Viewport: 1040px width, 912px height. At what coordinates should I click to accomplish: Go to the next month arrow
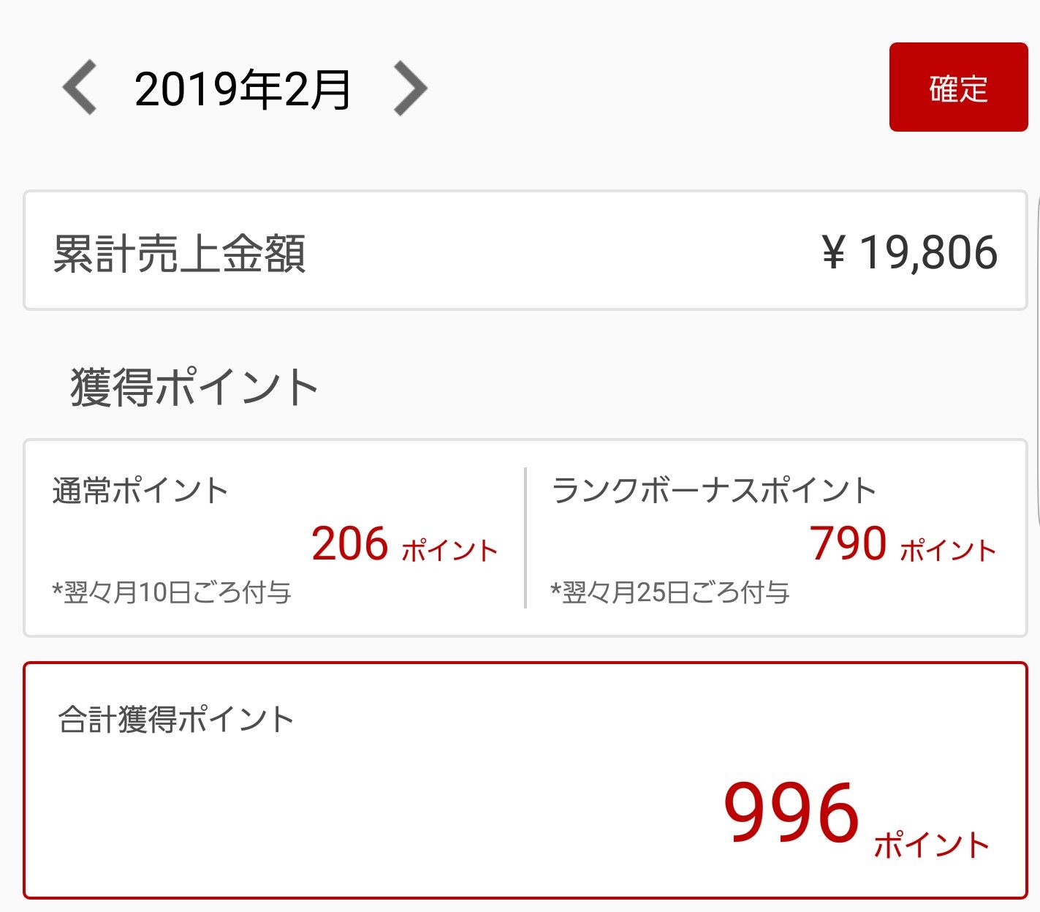(x=410, y=88)
